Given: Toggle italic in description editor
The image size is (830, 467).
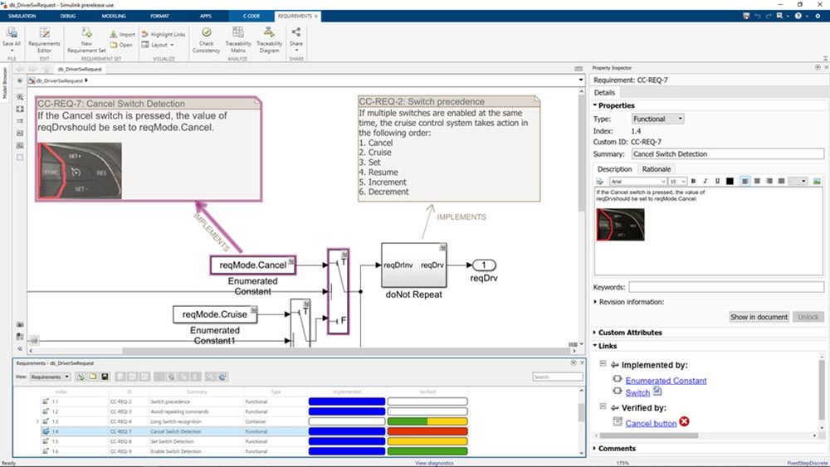Looking at the screenshot, I should click(705, 181).
